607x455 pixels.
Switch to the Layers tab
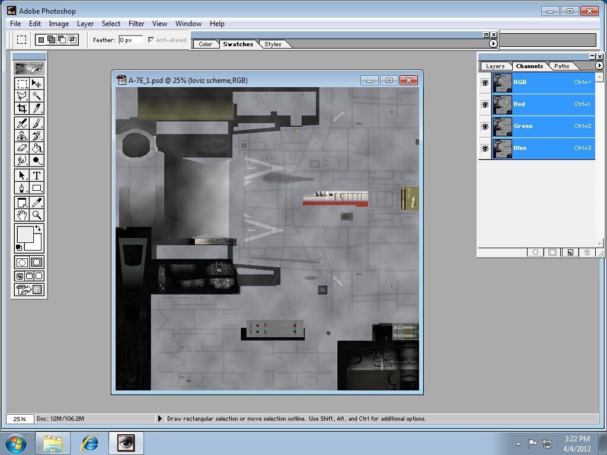click(x=495, y=66)
